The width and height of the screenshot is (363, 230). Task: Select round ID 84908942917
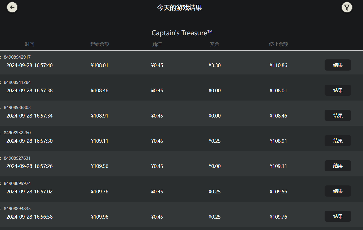(x=17, y=57)
